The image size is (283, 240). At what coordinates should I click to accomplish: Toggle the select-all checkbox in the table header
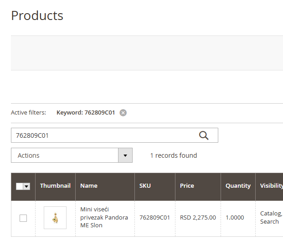tap(20, 186)
